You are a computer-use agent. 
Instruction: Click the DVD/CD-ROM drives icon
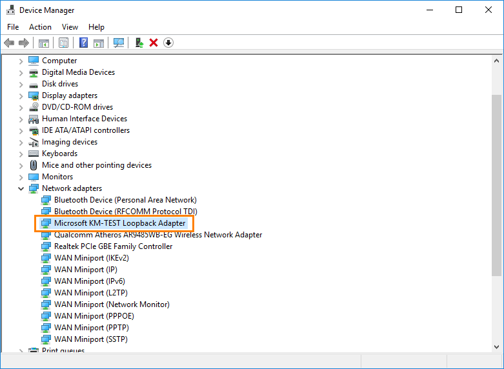click(x=34, y=107)
